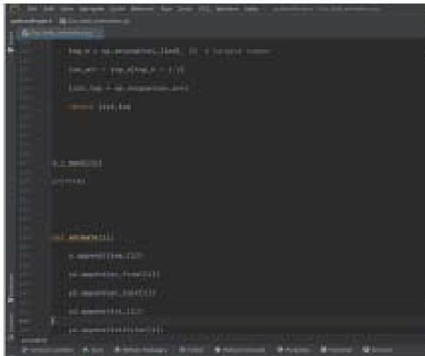Open the Version Control tool window
425x356 pixels.
point(46,350)
